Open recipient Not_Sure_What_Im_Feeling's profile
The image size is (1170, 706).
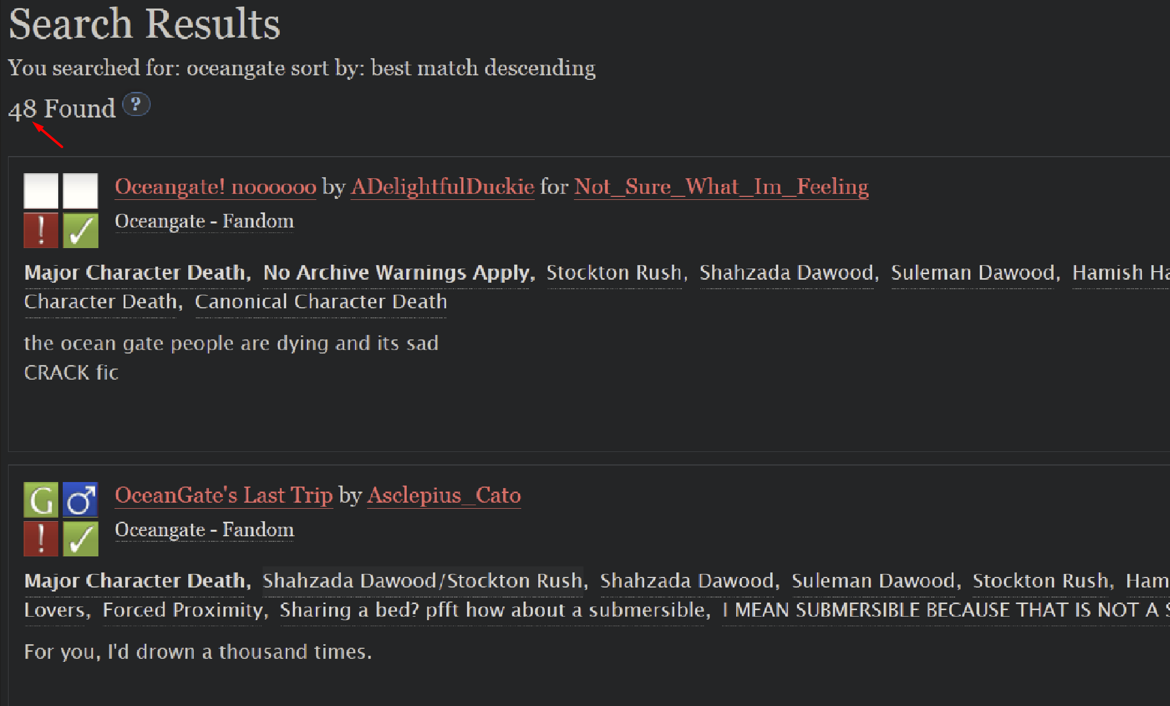(721, 187)
